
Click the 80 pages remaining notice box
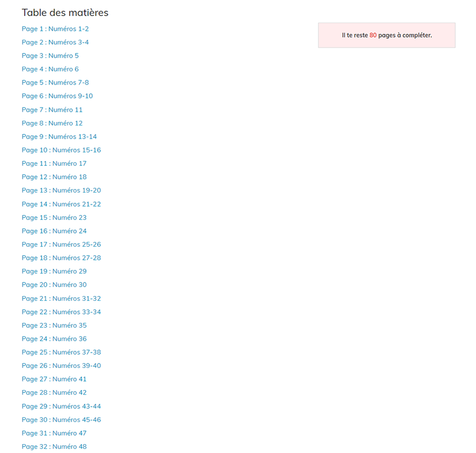[x=387, y=35]
